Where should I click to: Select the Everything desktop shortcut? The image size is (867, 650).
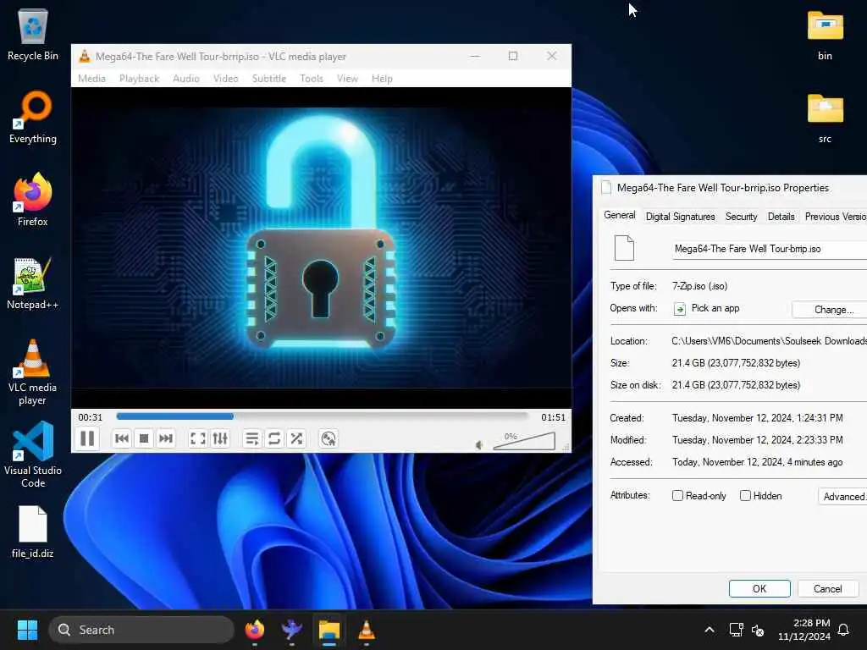[x=33, y=117]
